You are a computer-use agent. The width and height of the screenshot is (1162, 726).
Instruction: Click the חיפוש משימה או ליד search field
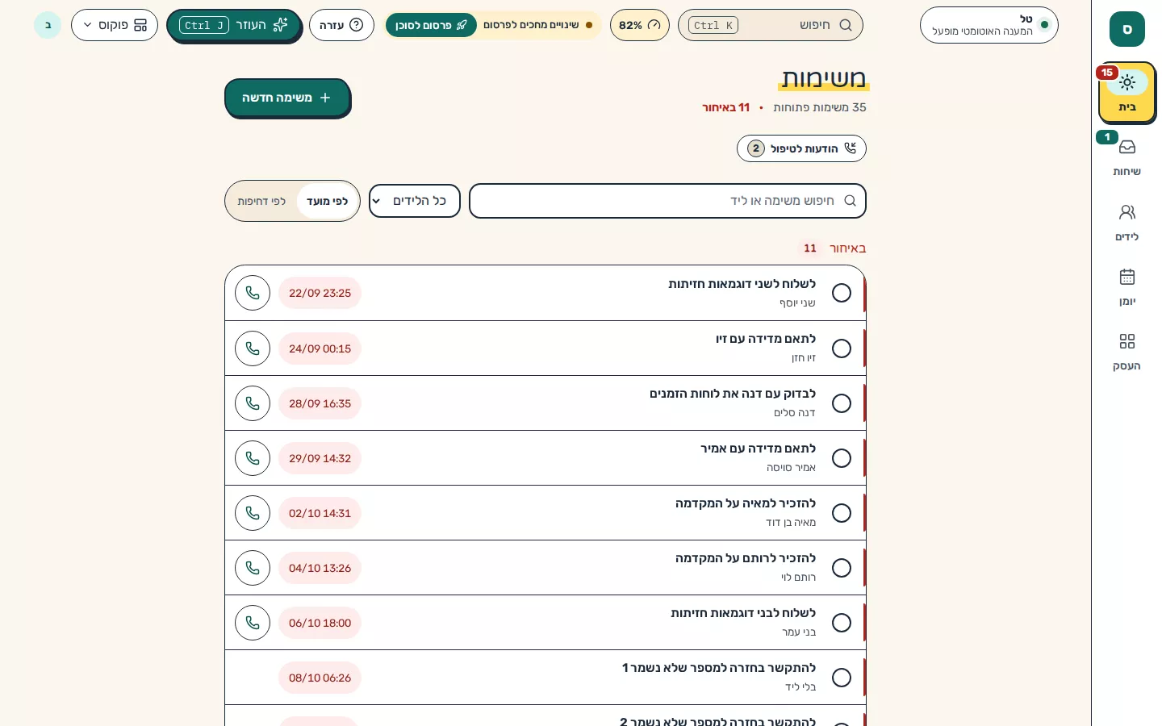point(667,201)
